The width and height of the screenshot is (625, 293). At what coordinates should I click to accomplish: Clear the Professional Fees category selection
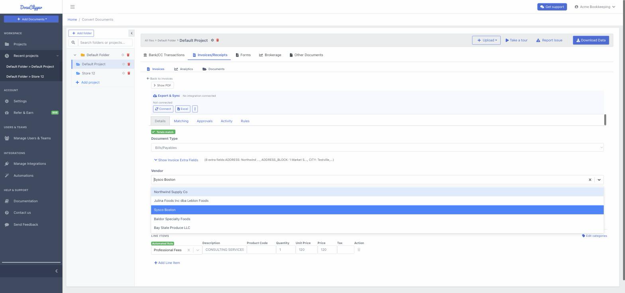(x=189, y=250)
